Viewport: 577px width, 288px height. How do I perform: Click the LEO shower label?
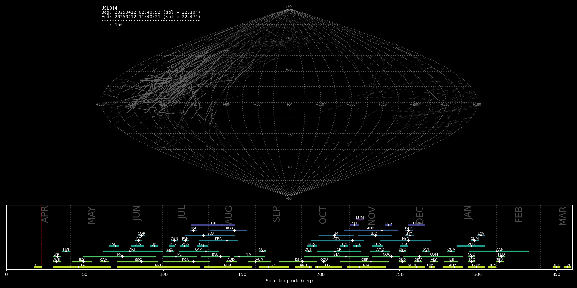(374, 234)
